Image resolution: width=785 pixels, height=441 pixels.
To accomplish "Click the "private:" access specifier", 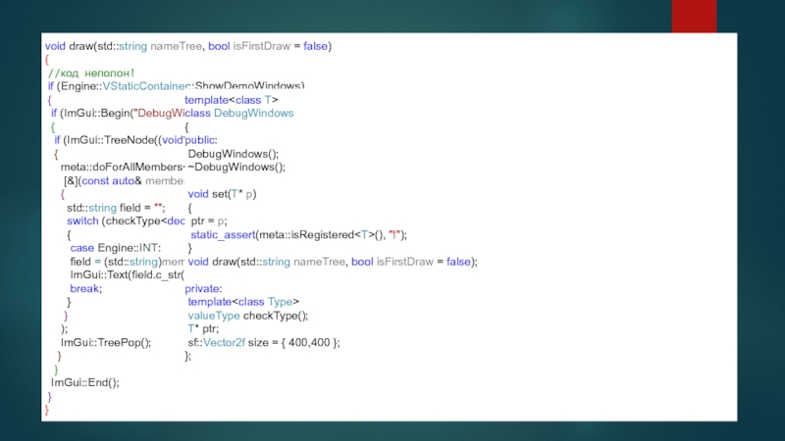I will (x=204, y=288).
